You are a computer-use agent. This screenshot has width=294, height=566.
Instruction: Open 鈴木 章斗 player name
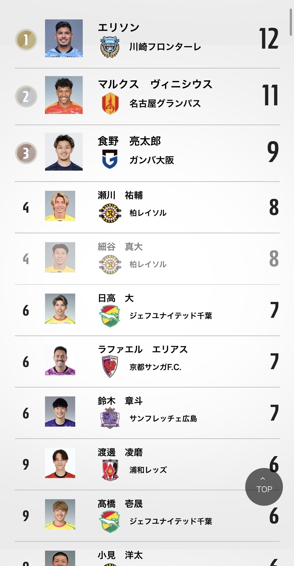point(120,401)
